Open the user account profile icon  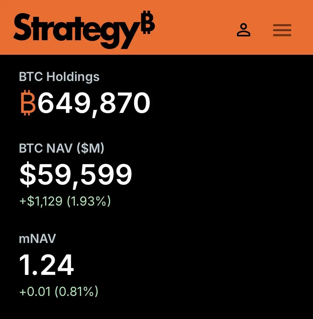(x=243, y=30)
